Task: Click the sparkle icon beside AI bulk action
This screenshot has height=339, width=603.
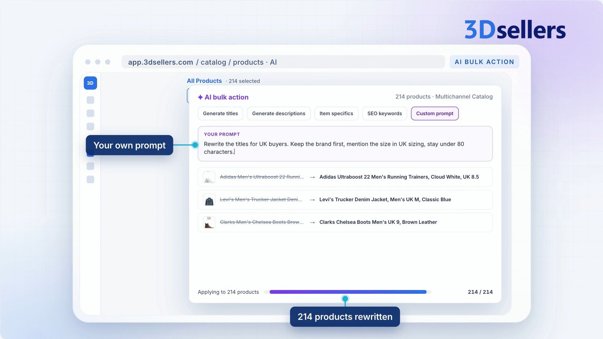Action: click(x=200, y=97)
